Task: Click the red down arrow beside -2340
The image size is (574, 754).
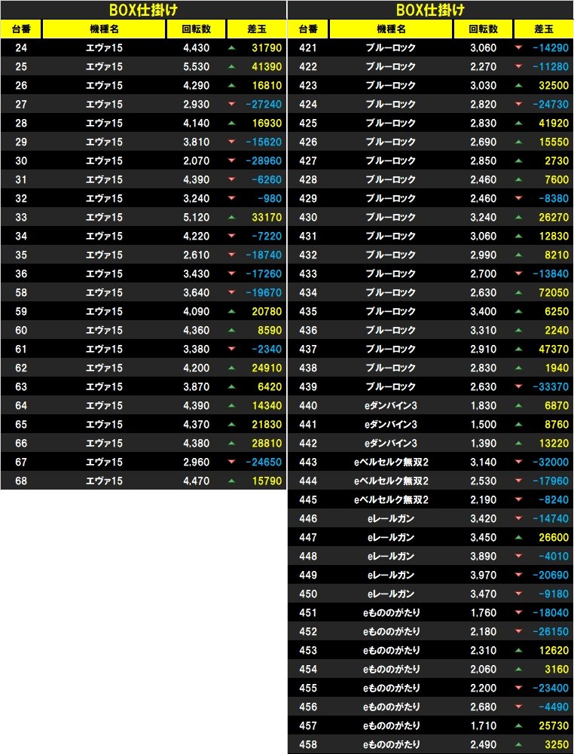Action: pyautogui.click(x=232, y=349)
